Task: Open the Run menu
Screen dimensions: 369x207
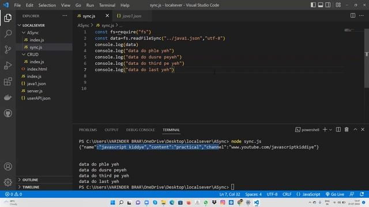Action: 90,5
